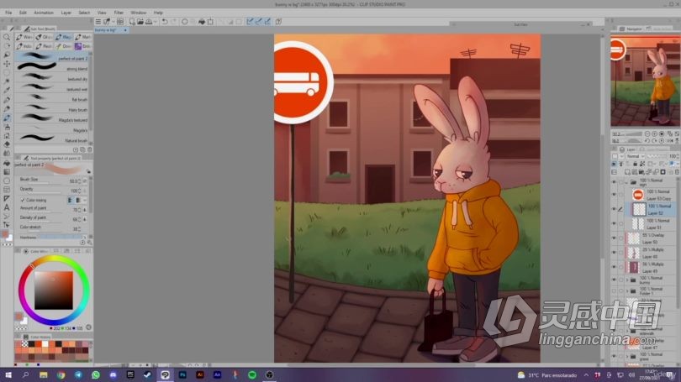Select the Text tool

(x=7, y=207)
